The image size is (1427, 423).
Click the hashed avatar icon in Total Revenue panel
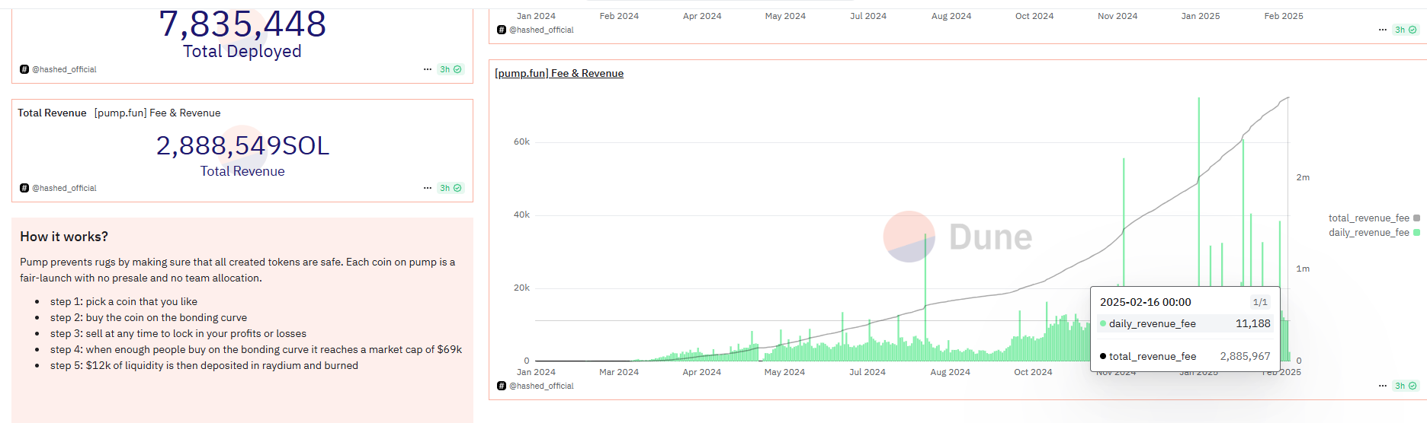[x=24, y=188]
